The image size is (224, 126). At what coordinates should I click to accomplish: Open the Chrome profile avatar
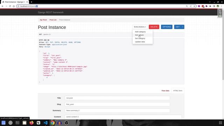click(x=218, y=6)
